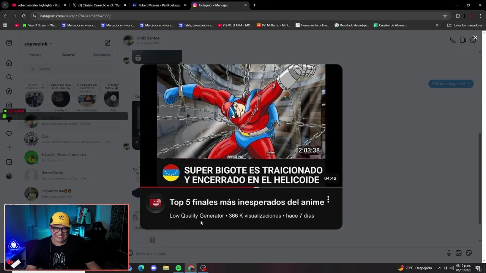Attach a photo with image icon
Viewport: 486px width, 273px height.
[459, 253]
